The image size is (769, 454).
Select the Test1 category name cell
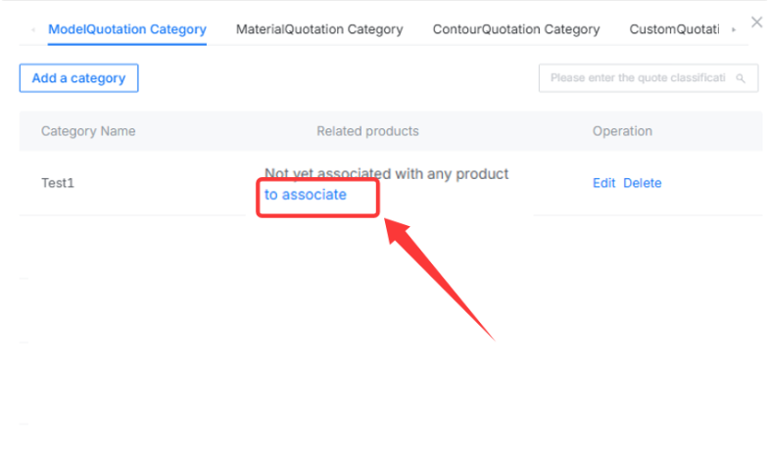click(x=58, y=183)
